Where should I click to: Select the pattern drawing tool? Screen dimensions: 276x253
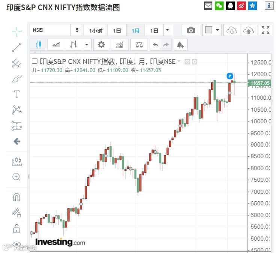pos(17,110)
